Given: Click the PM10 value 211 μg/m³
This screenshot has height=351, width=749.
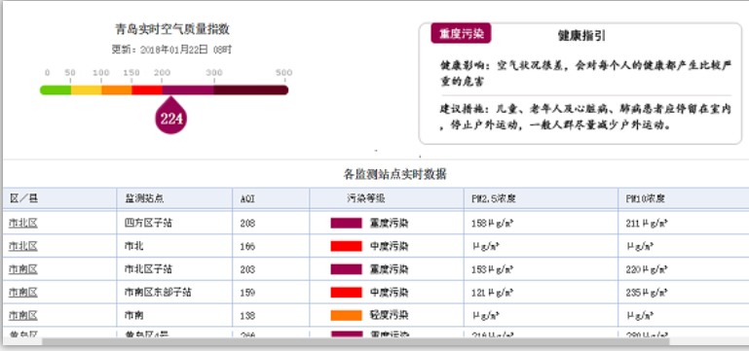Looking at the screenshot, I should (x=647, y=224).
